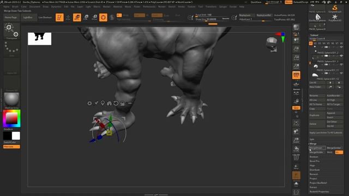Image resolution: width=349 pixels, height=196 pixels.
Task: Expand the Boolean section
Action: (314, 157)
